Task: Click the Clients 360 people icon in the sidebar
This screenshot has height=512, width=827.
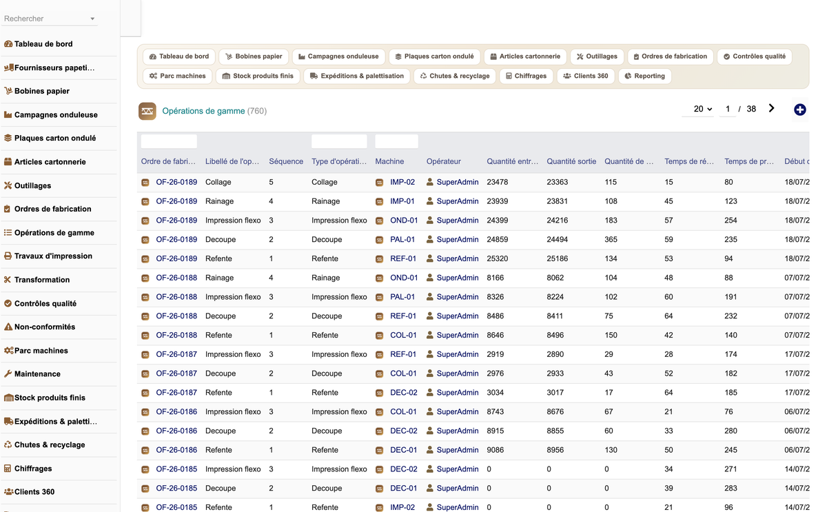Action: pyautogui.click(x=8, y=492)
